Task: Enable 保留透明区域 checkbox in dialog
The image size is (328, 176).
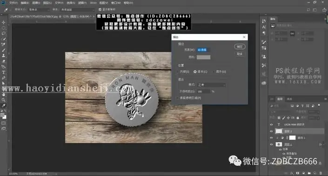Action: pos(178,98)
